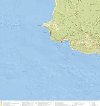Select the small coastal label on the western shore
Image resolution: width=100 pixels, height=106 pixels.
click(48, 38)
